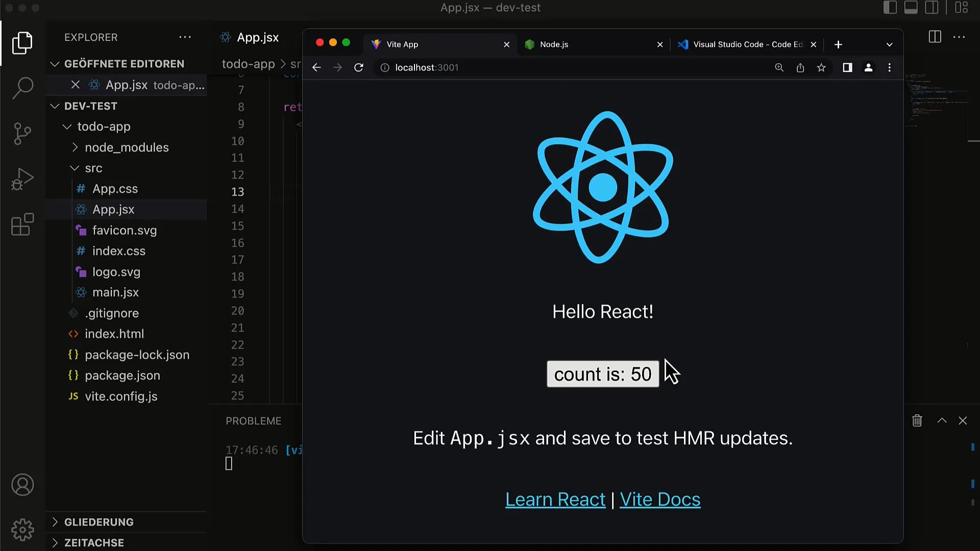This screenshot has height=551, width=980.
Task: Close the bottom panel
Action: (x=963, y=420)
